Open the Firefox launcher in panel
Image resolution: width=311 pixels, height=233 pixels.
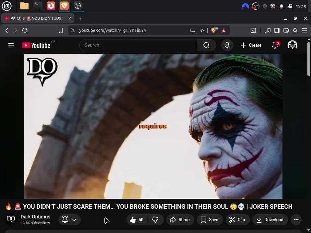coord(51,6)
